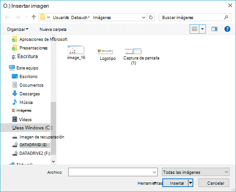Go forward with the right arrow
The width and height of the screenshot is (236, 192).
pos(18,17)
